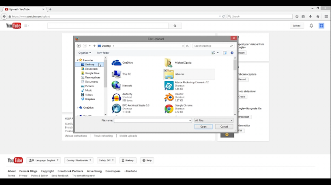Click the Search Desktop field
331x185 pixels.
click(x=213, y=46)
